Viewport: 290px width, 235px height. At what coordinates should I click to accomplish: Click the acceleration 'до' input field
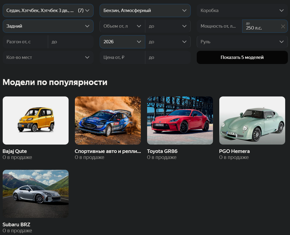pyautogui.click(x=71, y=42)
